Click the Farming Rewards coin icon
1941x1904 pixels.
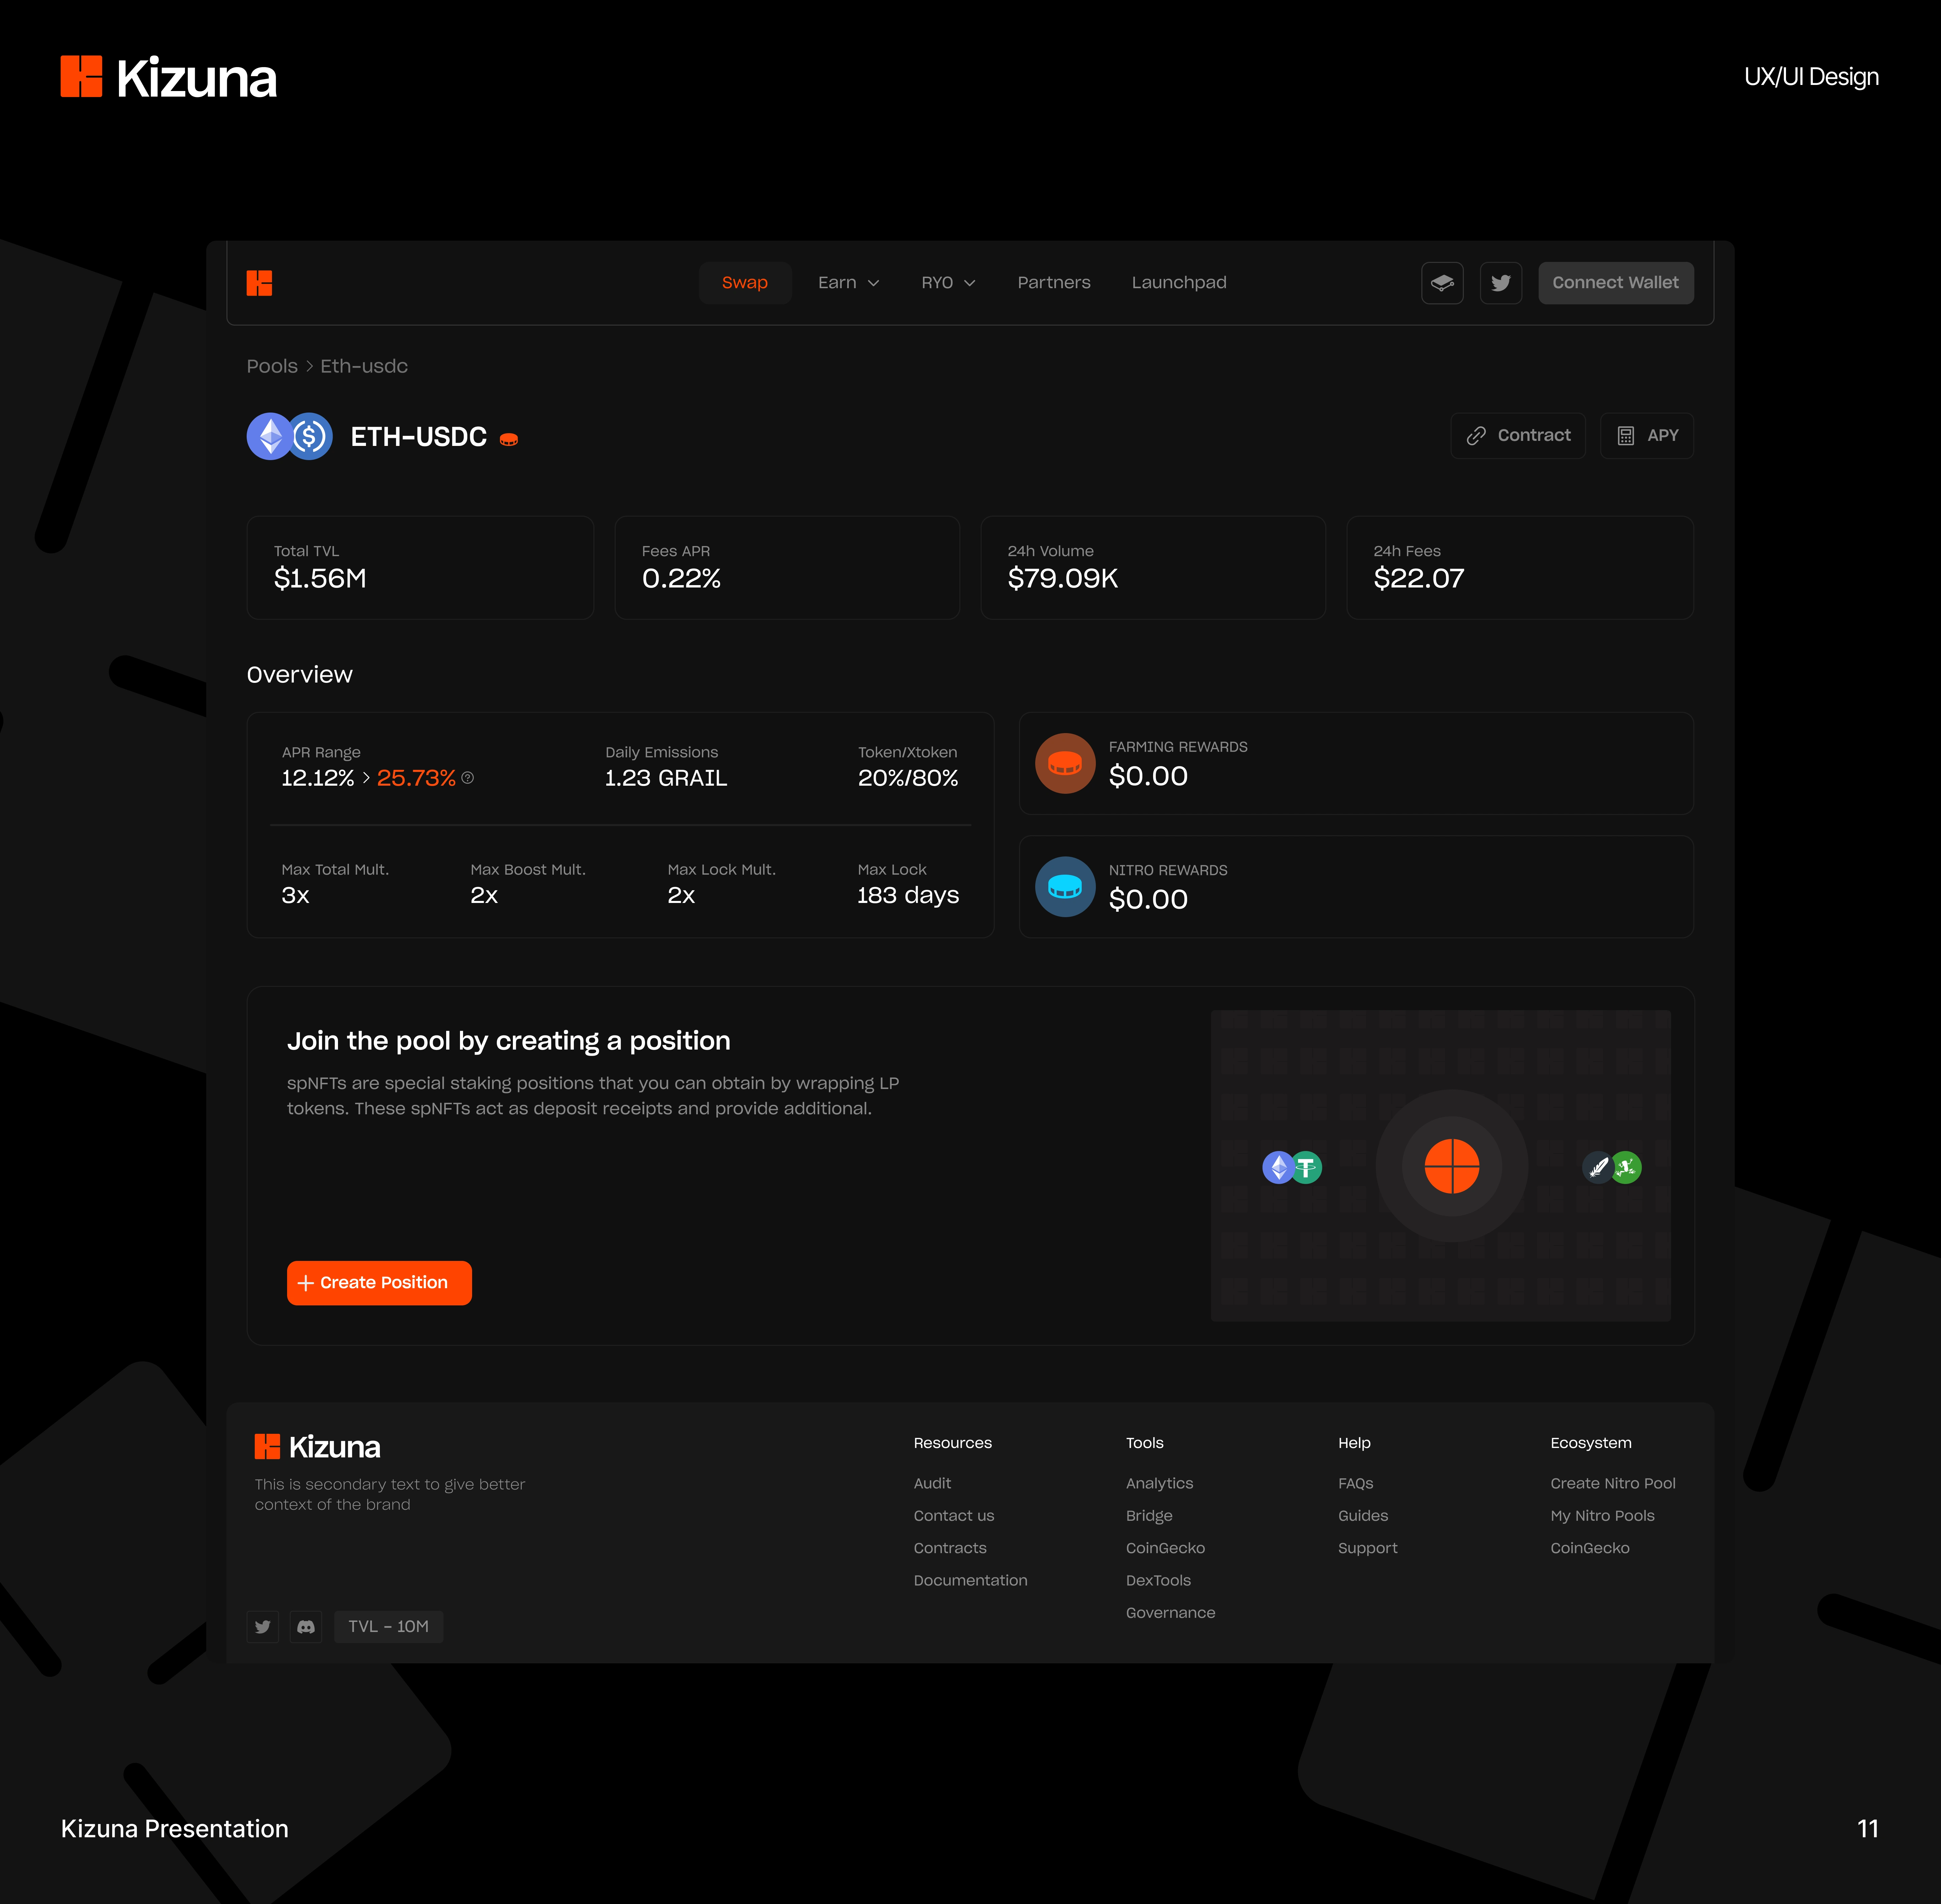click(1065, 763)
